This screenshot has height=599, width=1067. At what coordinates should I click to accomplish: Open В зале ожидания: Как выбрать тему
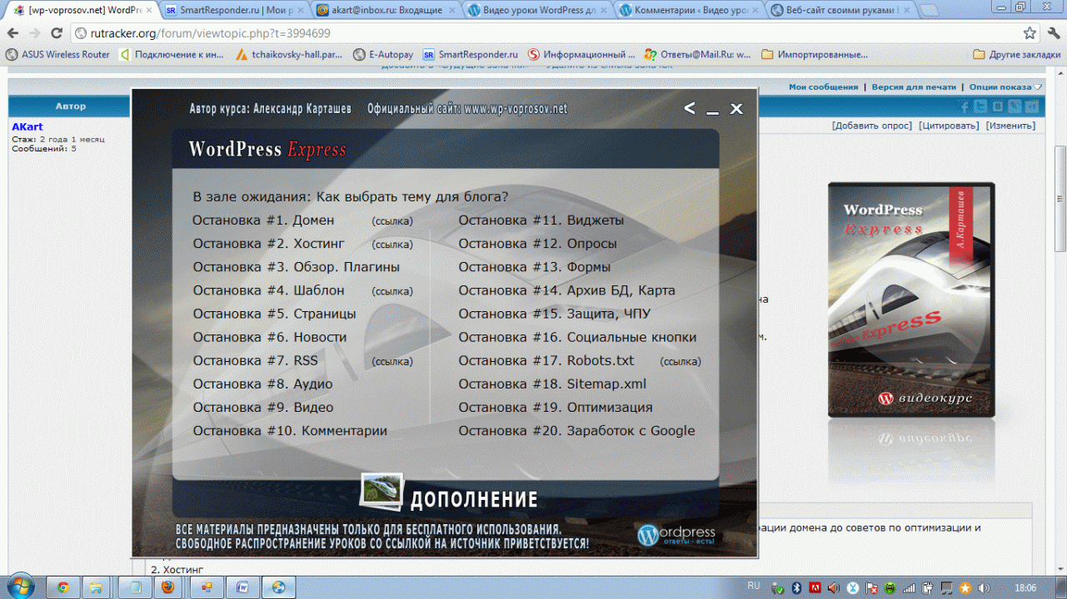(x=351, y=197)
